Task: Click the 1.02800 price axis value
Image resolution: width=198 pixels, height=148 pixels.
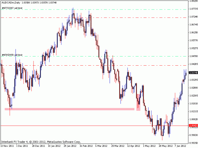Action: (194, 88)
